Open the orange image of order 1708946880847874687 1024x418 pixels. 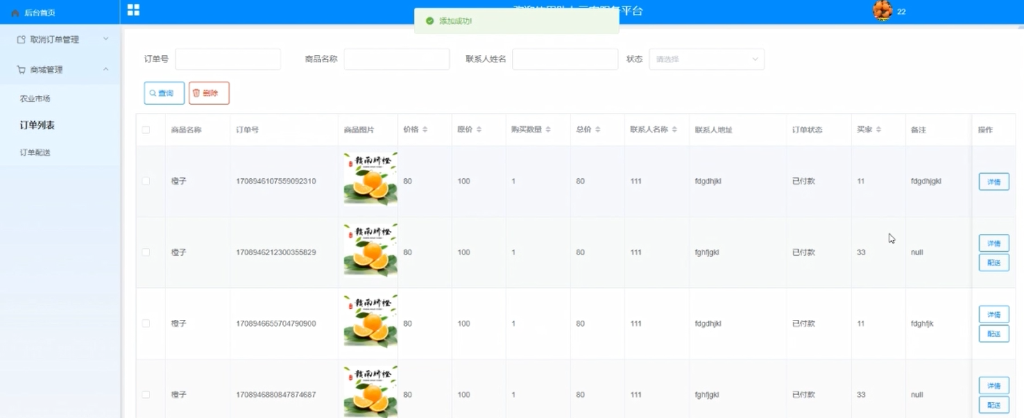pos(370,391)
